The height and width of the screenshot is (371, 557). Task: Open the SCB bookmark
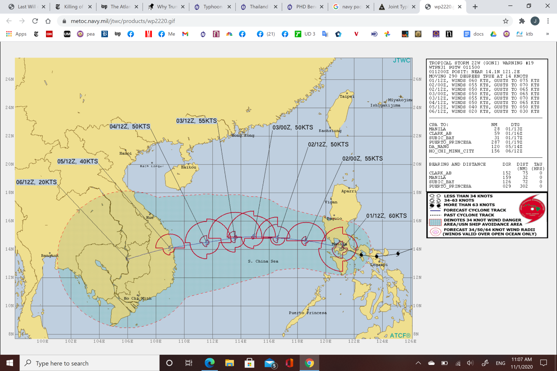pos(436,34)
